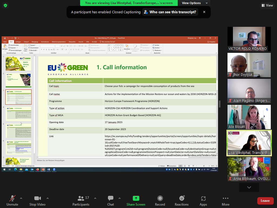Click the Kopieren button
Image resolution: width=277 pixels, height=208 pixels.
pos(12,48)
